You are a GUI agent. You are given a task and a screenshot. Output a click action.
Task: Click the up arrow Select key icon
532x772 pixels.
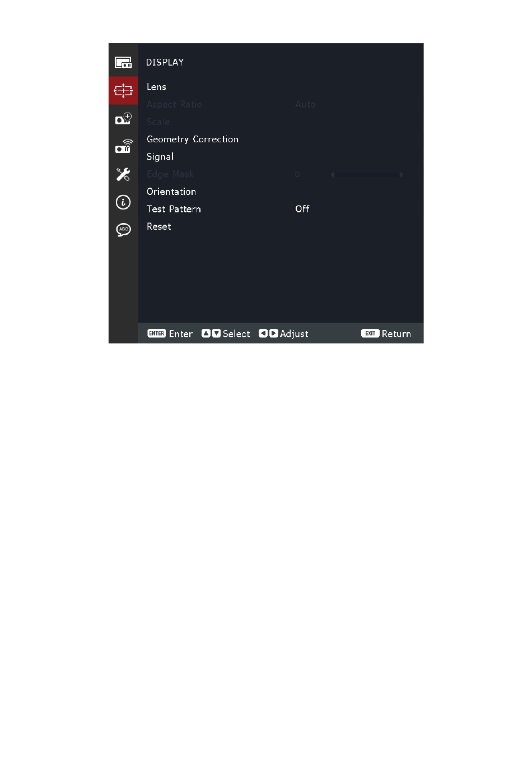click(206, 333)
